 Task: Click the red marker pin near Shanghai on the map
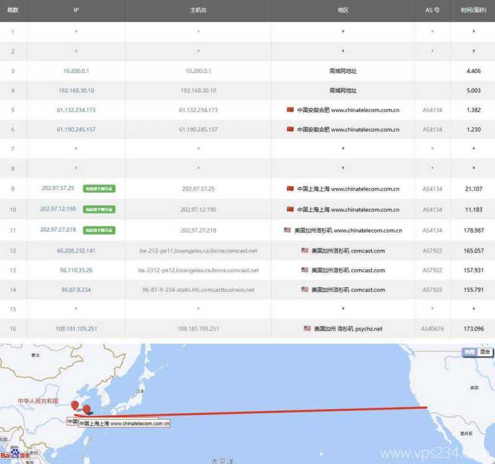(87, 408)
